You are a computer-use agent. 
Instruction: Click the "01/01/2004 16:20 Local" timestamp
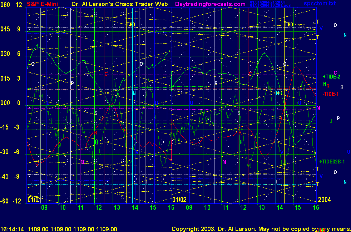coord(271,5)
